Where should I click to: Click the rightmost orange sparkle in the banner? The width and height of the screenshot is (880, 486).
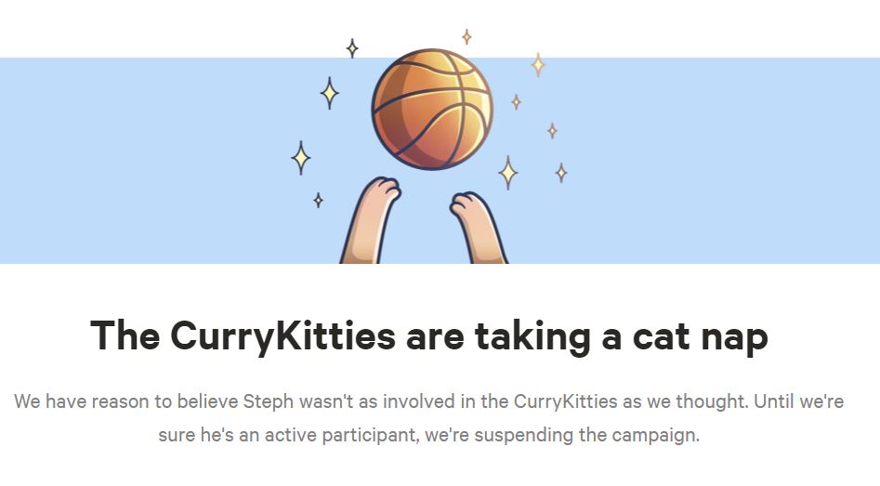[x=561, y=172]
